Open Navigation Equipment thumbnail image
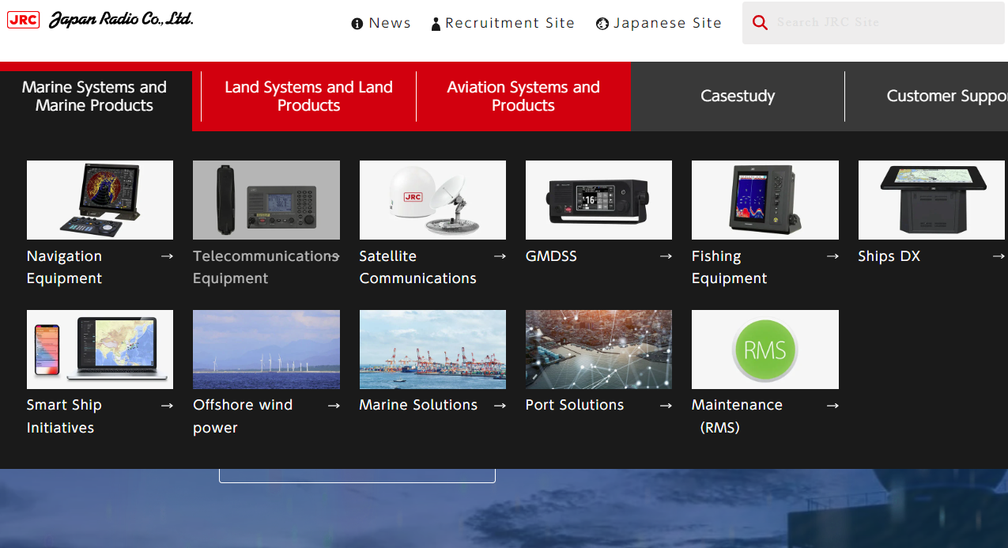Screen dimensions: 1008x548 [100, 200]
